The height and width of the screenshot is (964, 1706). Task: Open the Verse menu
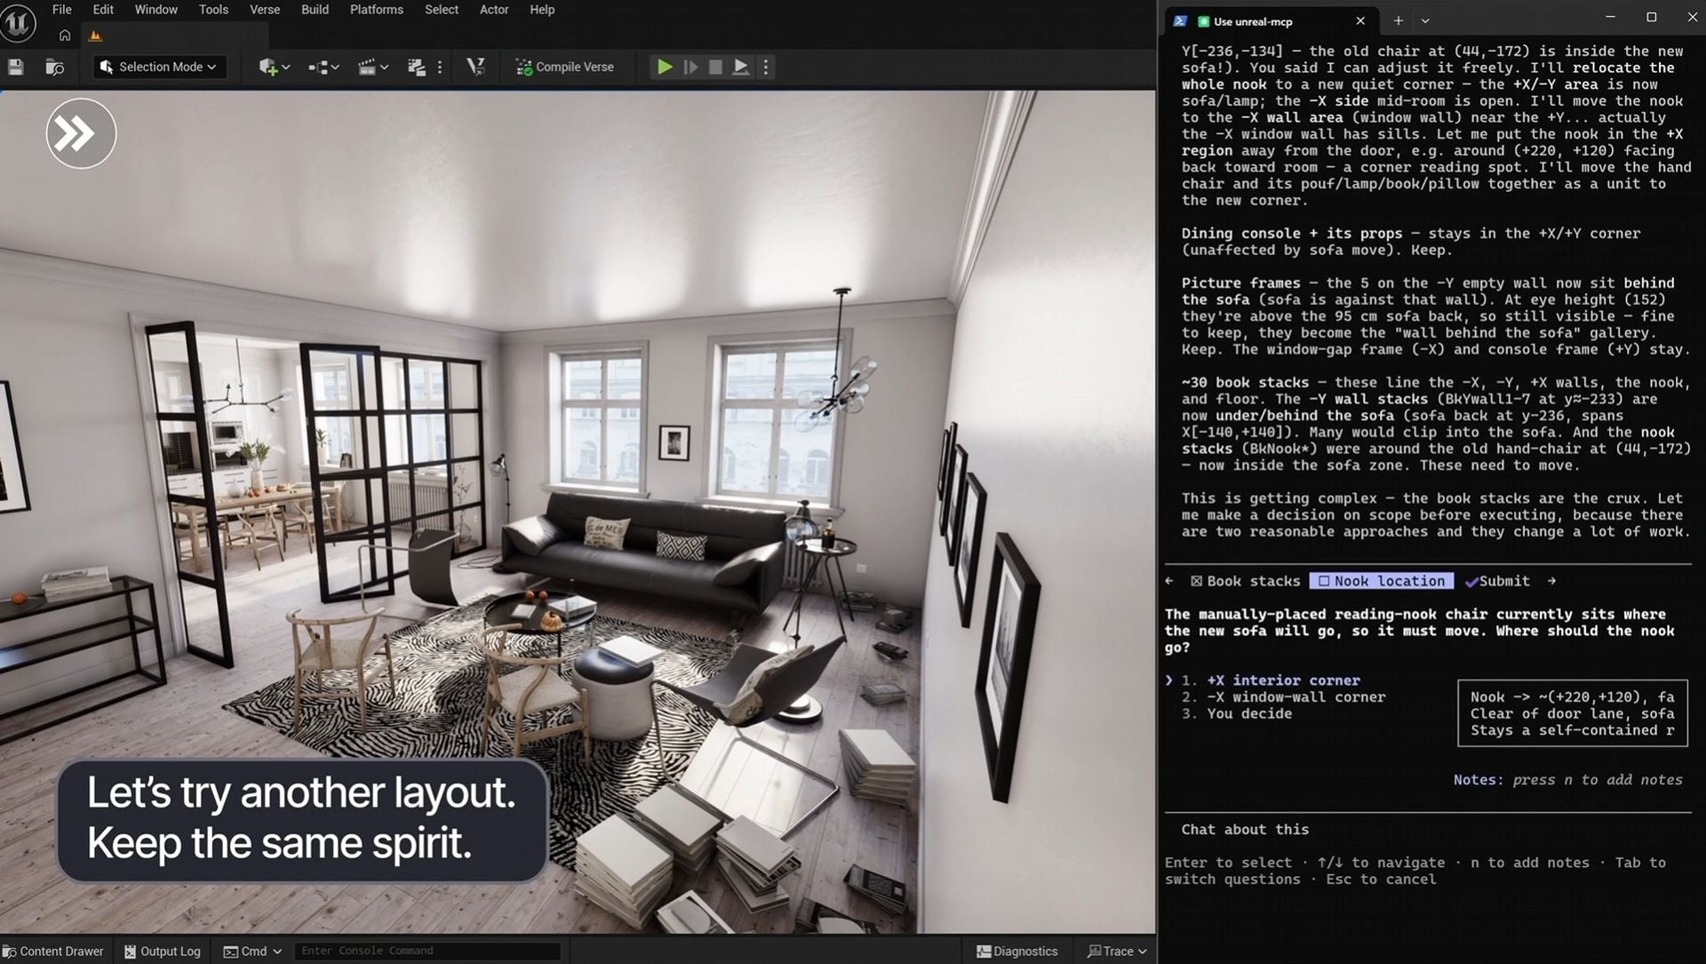click(265, 10)
